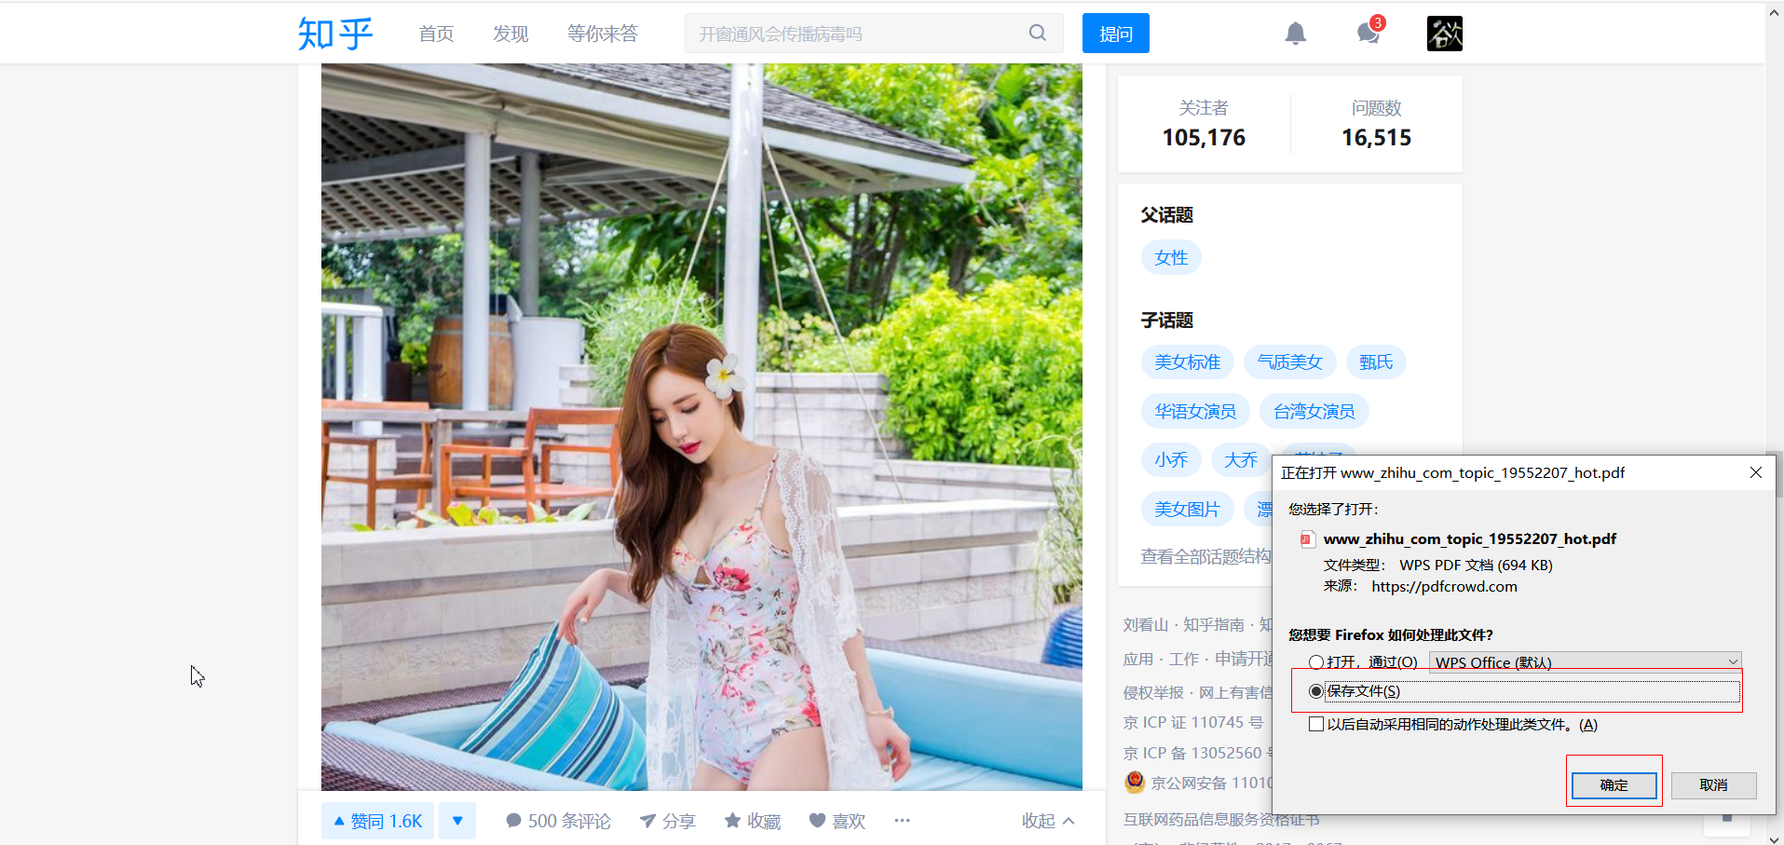The width and height of the screenshot is (1784, 845).
Task: Open the 小乔 topic tag
Action: [x=1171, y=460]
